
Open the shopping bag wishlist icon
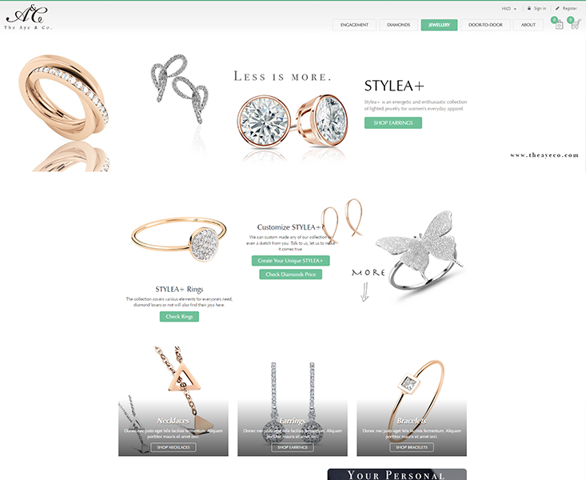[559, 25]
